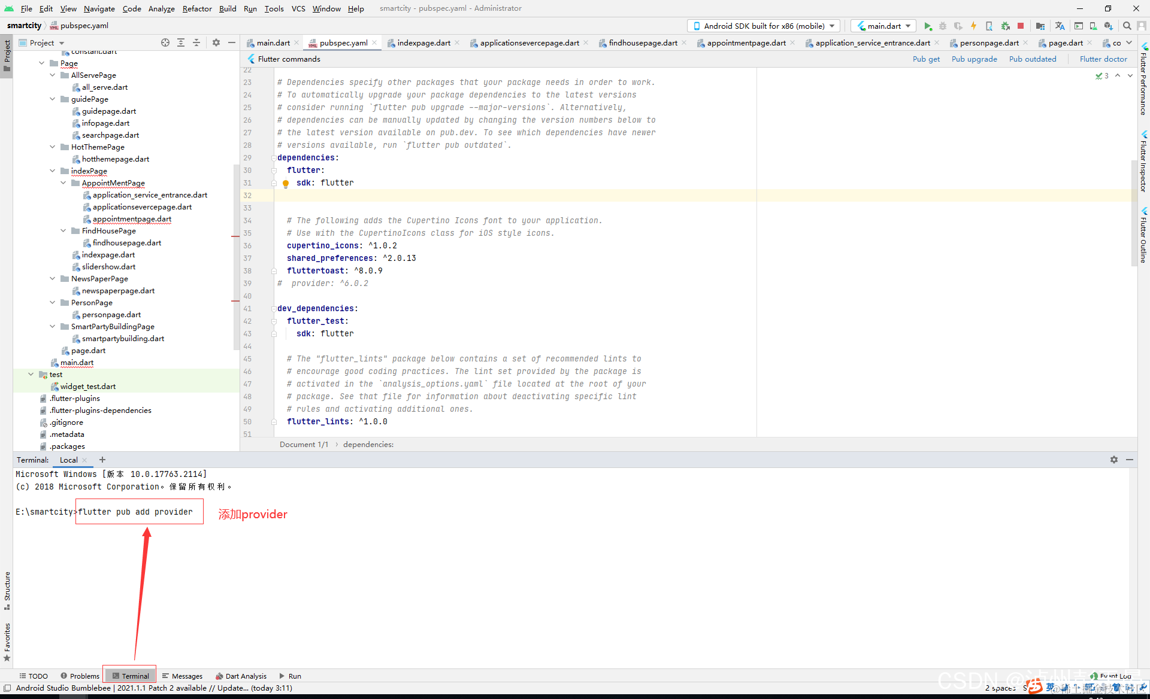This screenshot has width=1150, height=699.
Task: Open the Refactor menu
Action: click(x=197, y=8)
